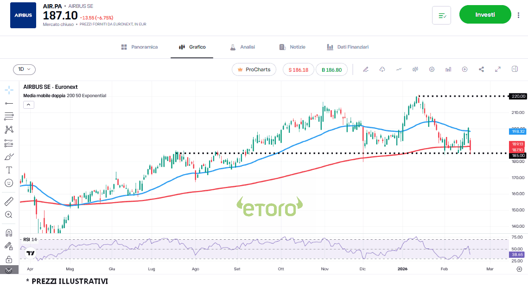Select the Fibonacci retracement tool
The height and width of the screenshot is (286, 528).
pyautogui.click(x=9, y=116)
